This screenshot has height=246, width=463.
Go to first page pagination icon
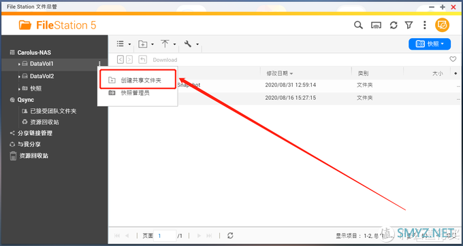[117, 236]
